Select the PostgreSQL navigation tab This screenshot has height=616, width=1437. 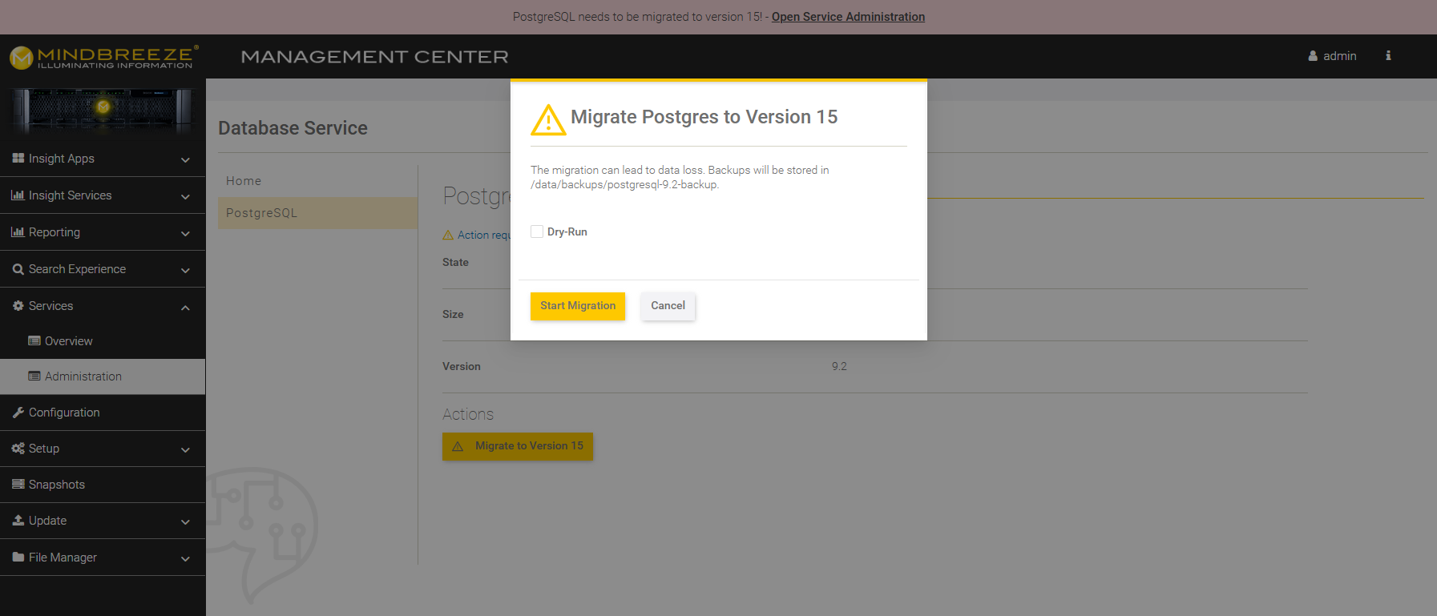pyautogui.click(x=262, y=213)
